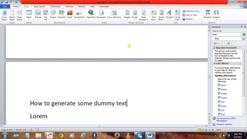Click the Research pane vertical scrollbar
This screenshot has width=247, height=139.
244,73
